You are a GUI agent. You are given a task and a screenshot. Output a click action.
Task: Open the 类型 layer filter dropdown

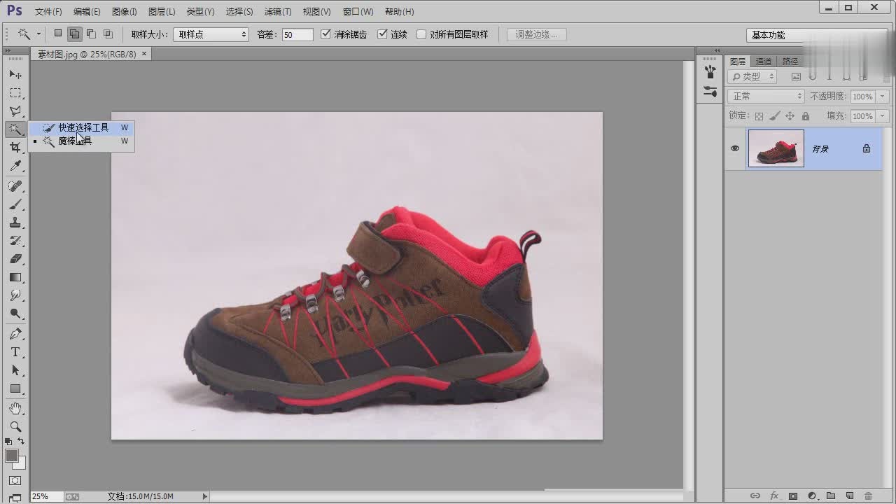tap(752, 76)
